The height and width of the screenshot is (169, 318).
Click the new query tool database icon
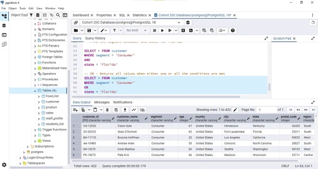point(188,22)
